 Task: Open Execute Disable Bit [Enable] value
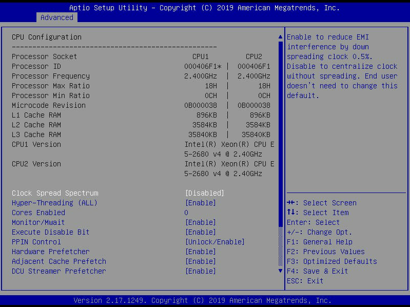click(x=200, y=232)
